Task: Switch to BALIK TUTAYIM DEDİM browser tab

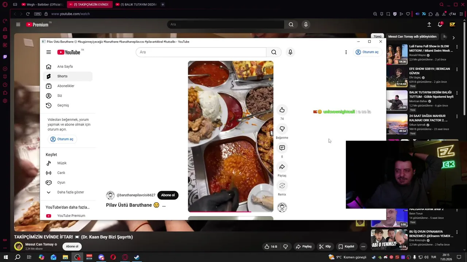Action: coord(136,4)
